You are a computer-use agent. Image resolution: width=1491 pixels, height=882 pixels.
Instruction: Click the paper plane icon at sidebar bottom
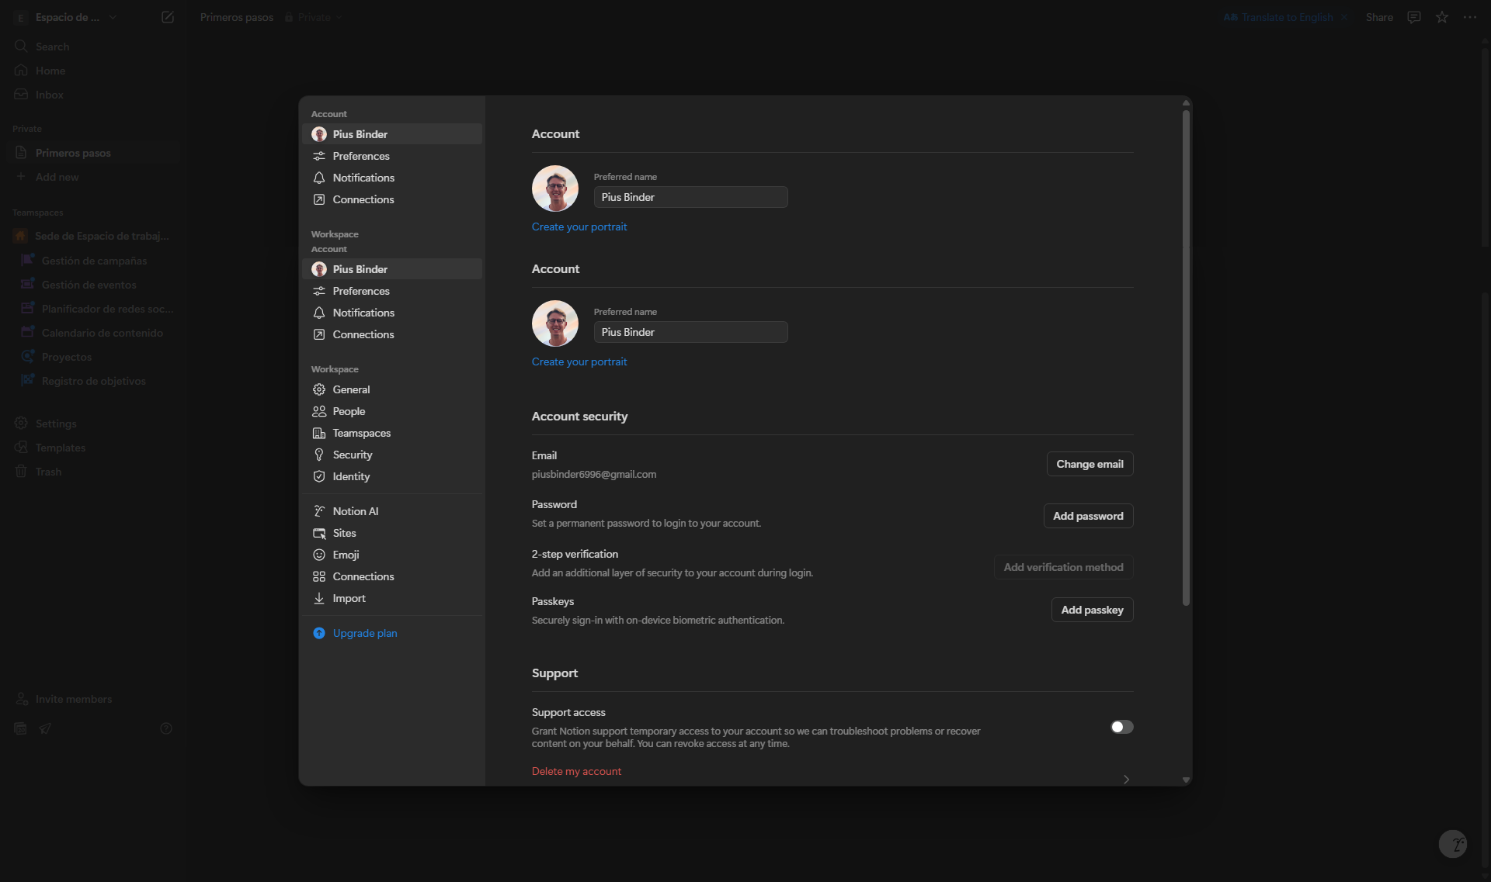45,728
